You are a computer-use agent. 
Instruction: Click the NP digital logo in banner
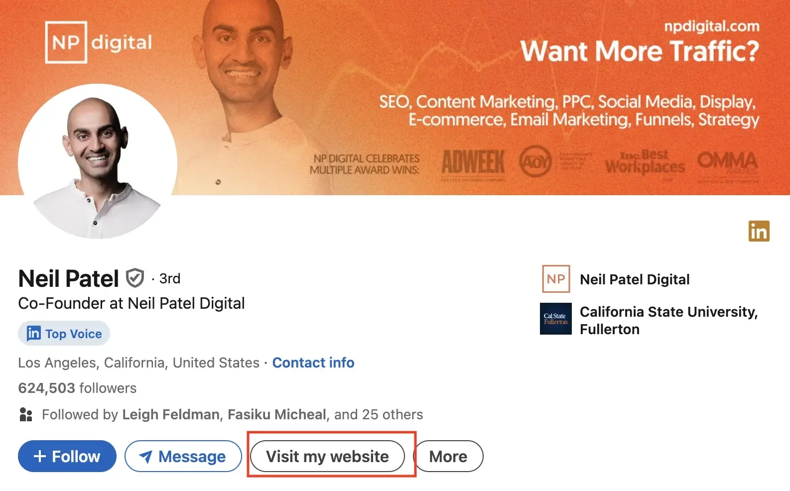pos(99,42)
